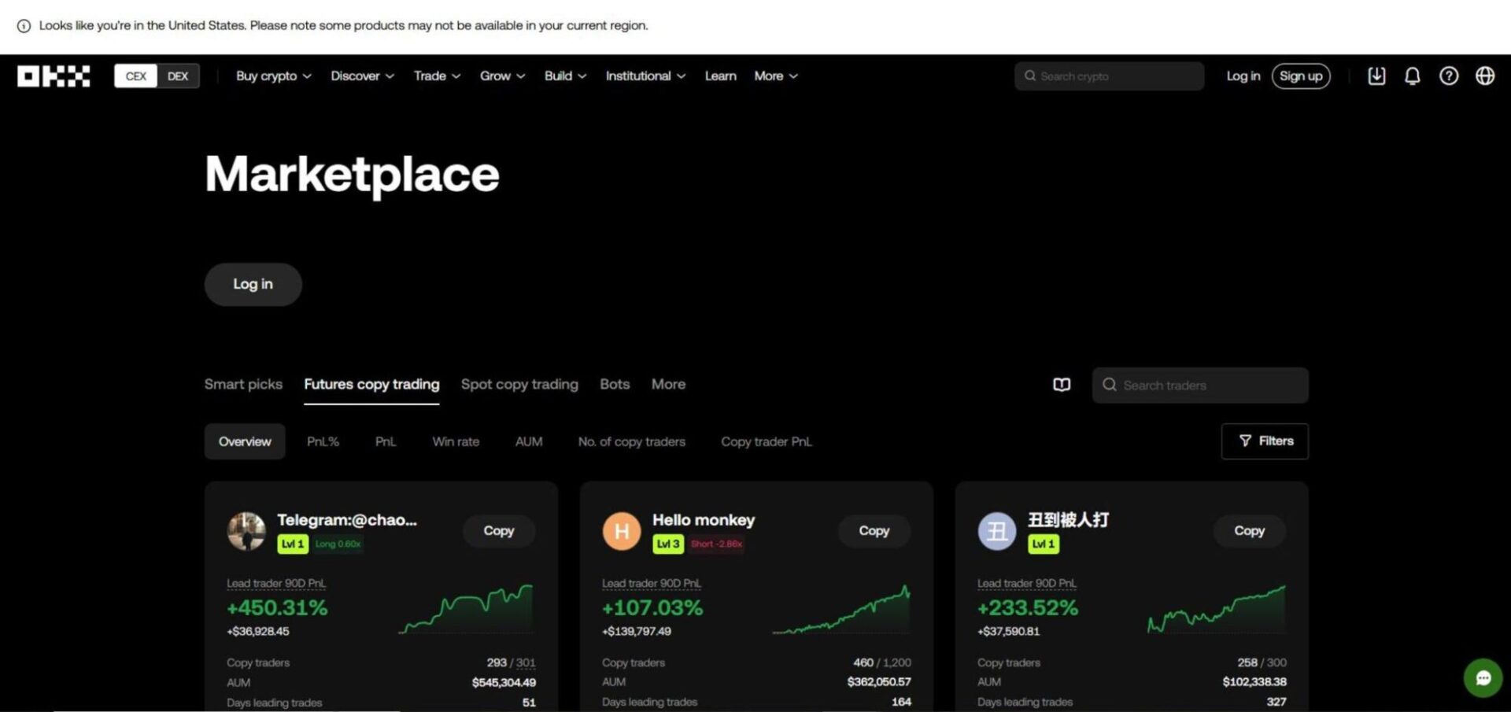
Task: Sort by Copy trader PnL
Action: click(x=767, y=441)
